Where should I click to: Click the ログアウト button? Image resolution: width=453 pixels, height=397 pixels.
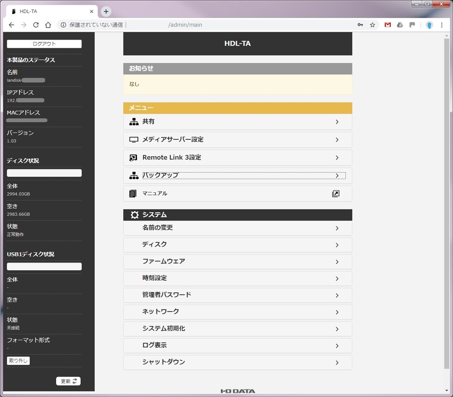pyautogui.click(x=44, y=44)
